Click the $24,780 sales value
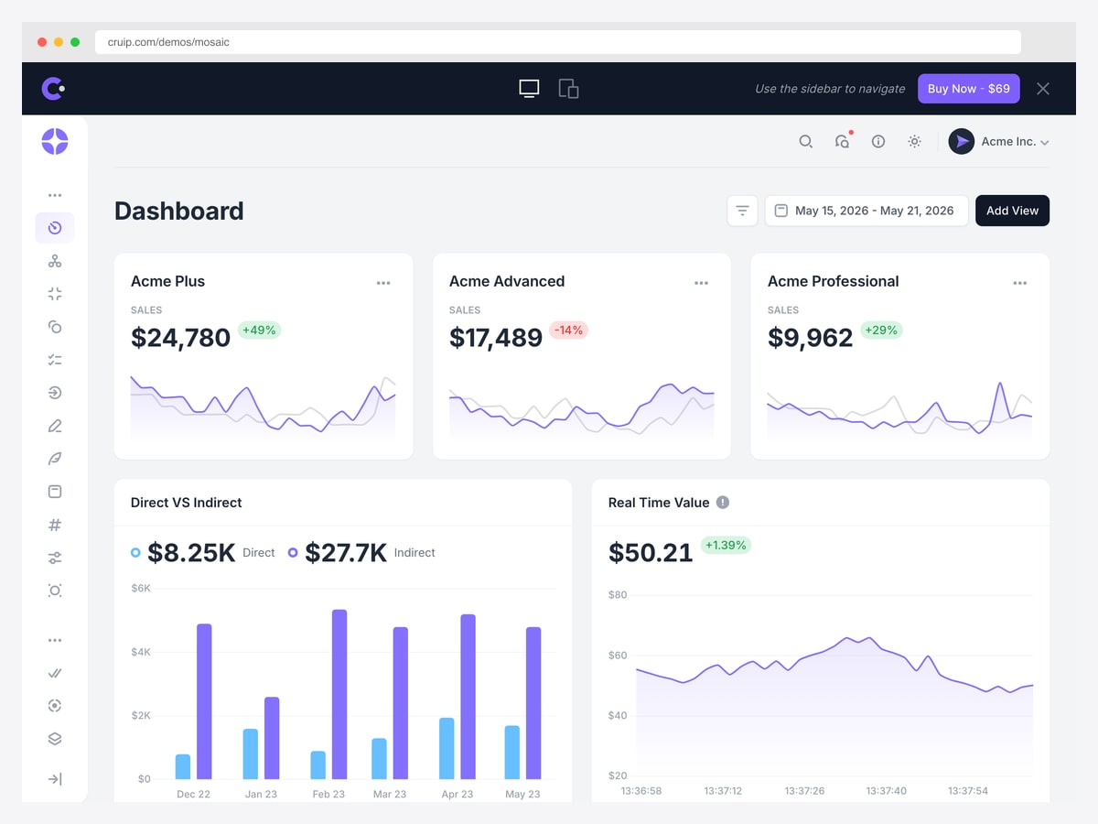The image size is (1098, 824). point(180,338)
